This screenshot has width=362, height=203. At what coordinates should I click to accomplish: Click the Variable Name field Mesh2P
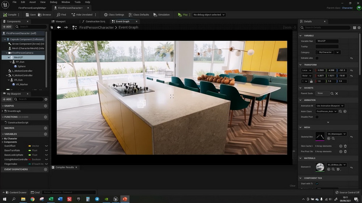[x=327, y=41]
